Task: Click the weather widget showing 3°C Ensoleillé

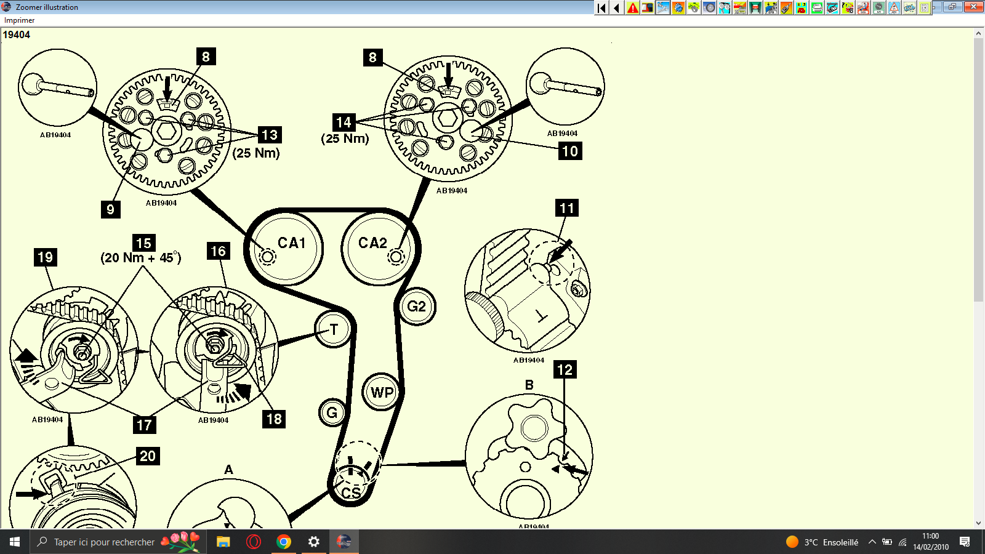Action: tap(822, 542)
